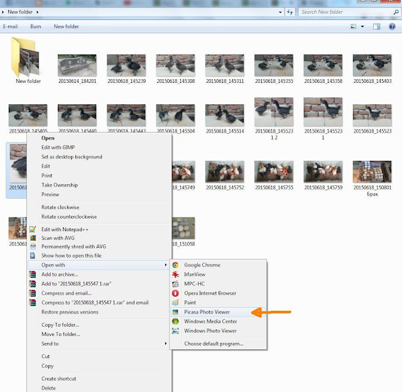Select Windows Media Center icon
The image size is (402, 392).
(x=175, y=322)
